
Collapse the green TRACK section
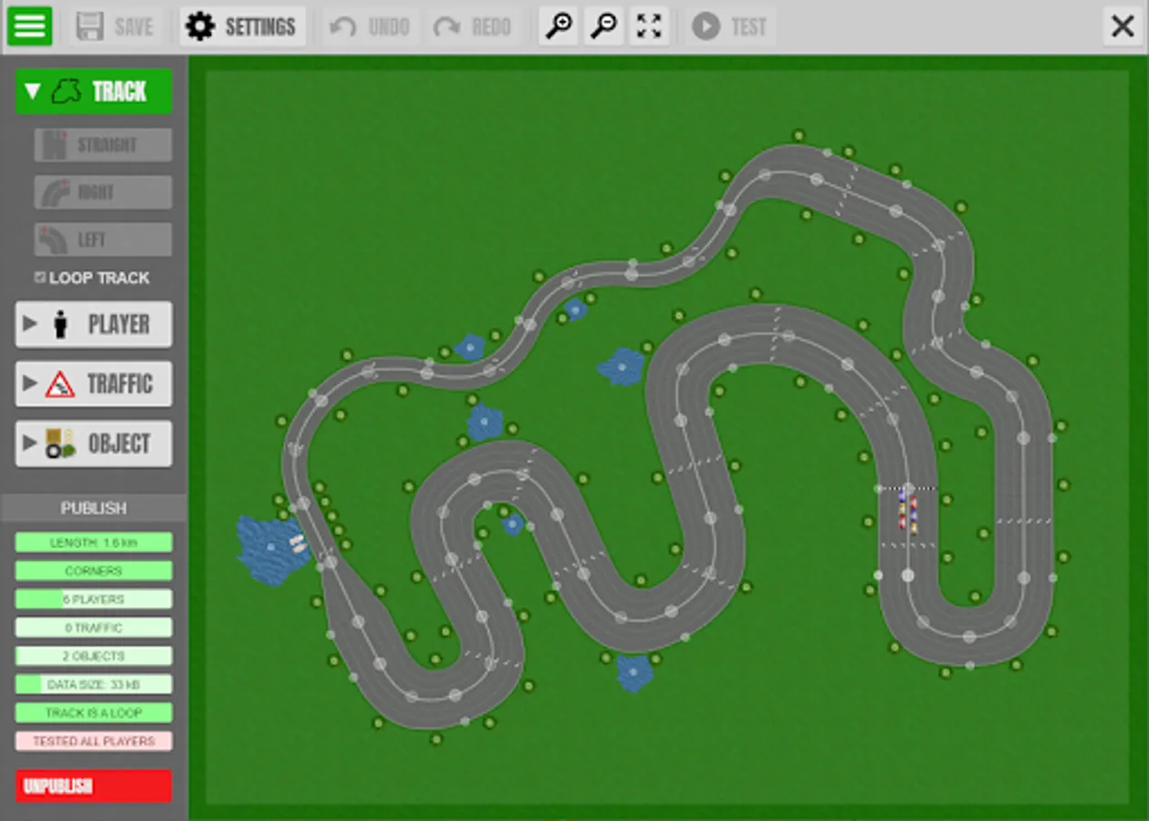point(93,91)
